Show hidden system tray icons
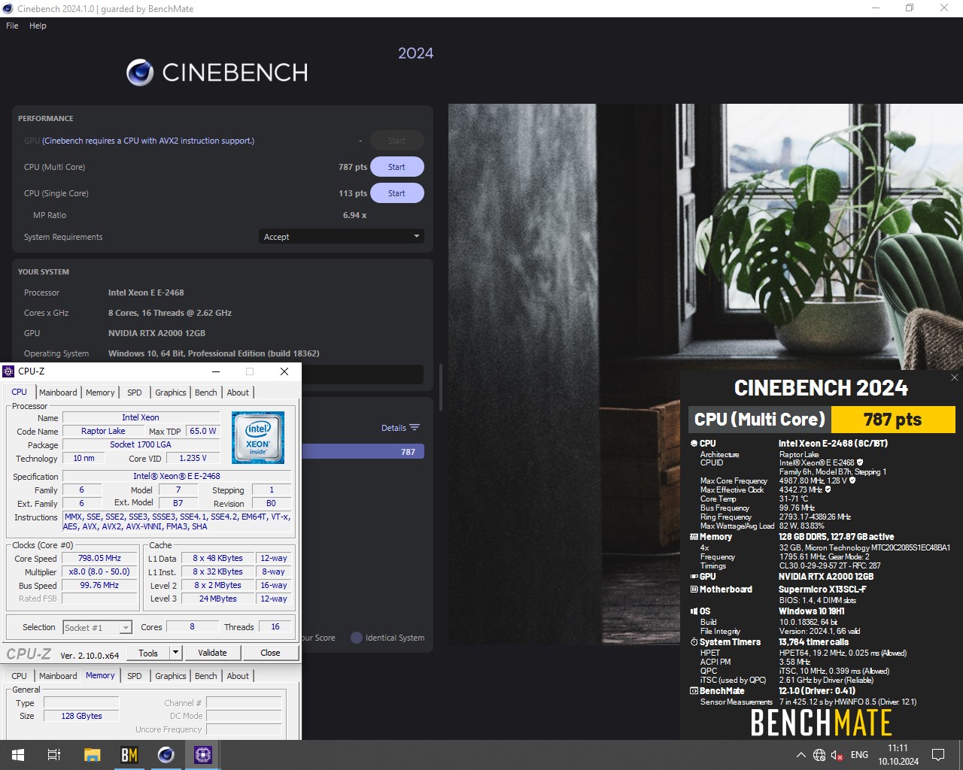The image size is (963, 770). tap(800, 755)
